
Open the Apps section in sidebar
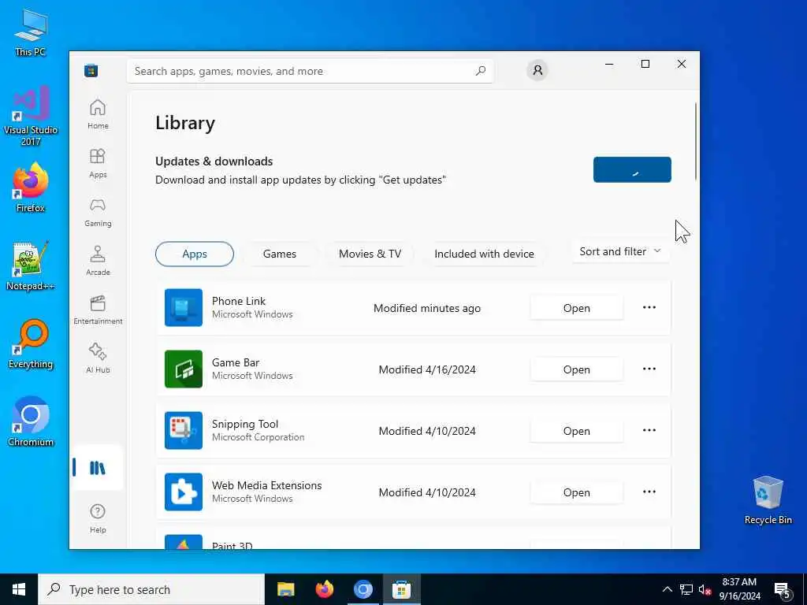coord(98,163)
